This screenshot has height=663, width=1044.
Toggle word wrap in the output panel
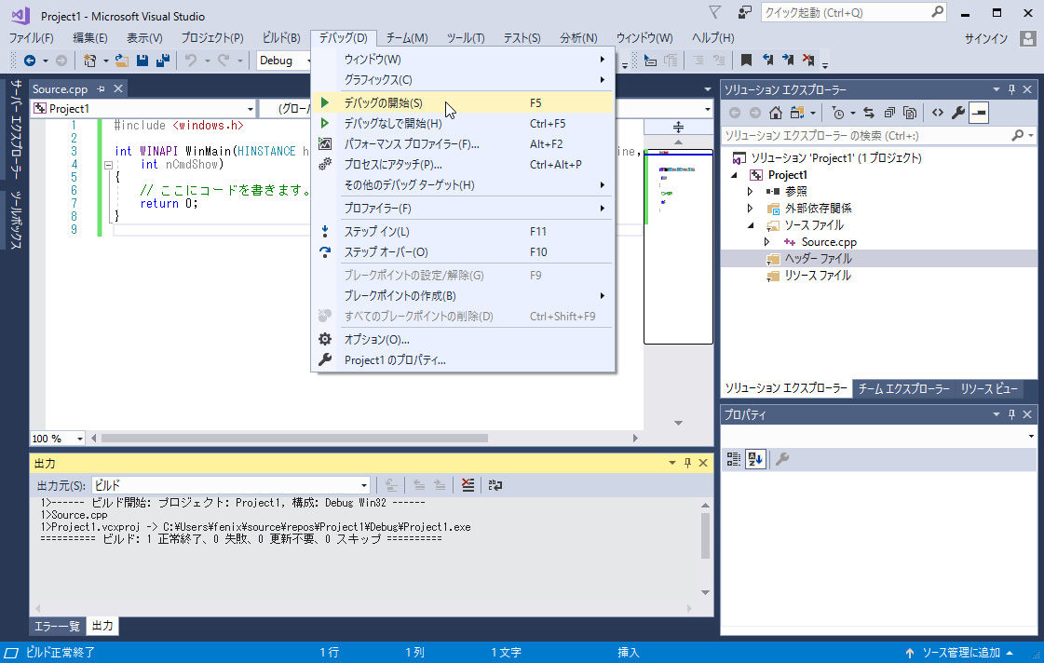coord(495,485)
